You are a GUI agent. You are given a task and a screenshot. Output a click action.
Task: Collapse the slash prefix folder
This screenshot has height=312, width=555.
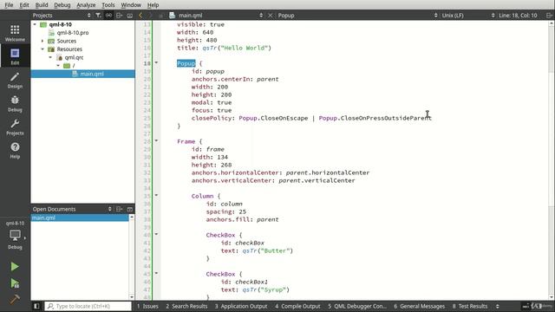click(x=58, y=66)
